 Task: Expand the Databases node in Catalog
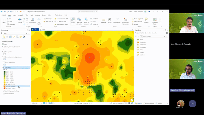tap(136, 47)
